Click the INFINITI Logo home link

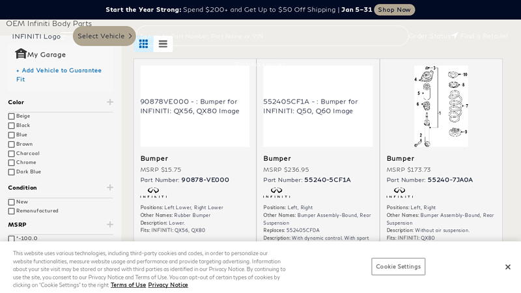pyautogui.click(x=36, y=36)
